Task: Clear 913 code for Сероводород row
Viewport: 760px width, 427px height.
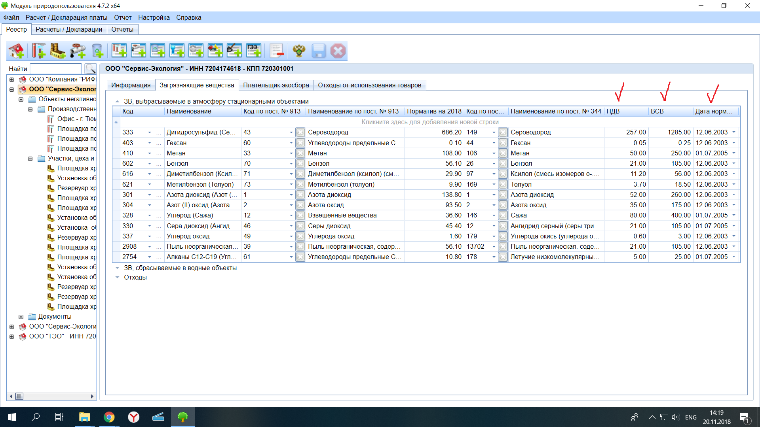Action: [300, 132]
